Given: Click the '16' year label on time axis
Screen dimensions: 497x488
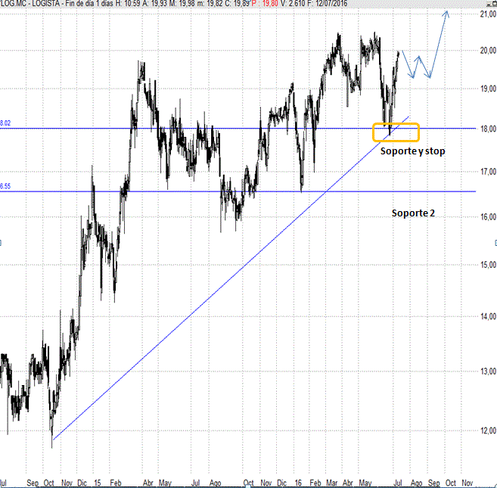Looking at the screenshot, I should [298, 483].
